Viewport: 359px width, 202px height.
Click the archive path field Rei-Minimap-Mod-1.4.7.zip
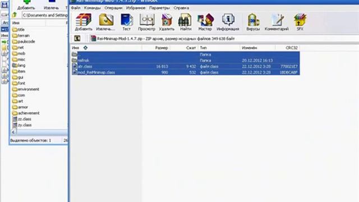click(224, 39)
